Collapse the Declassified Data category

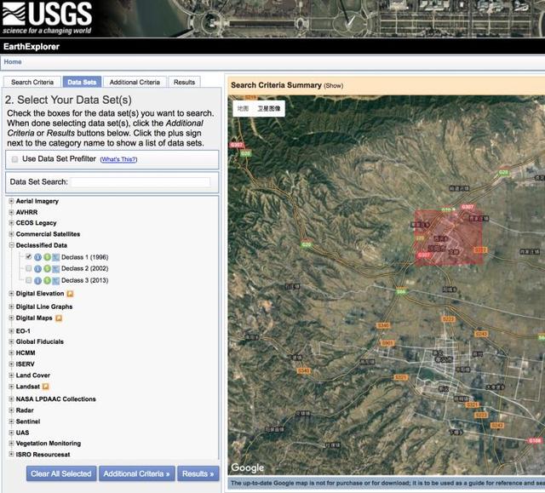tap(11, 245)
